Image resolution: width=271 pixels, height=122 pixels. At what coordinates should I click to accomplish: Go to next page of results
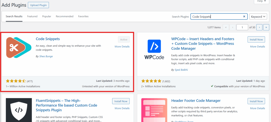tap(259, 27)
